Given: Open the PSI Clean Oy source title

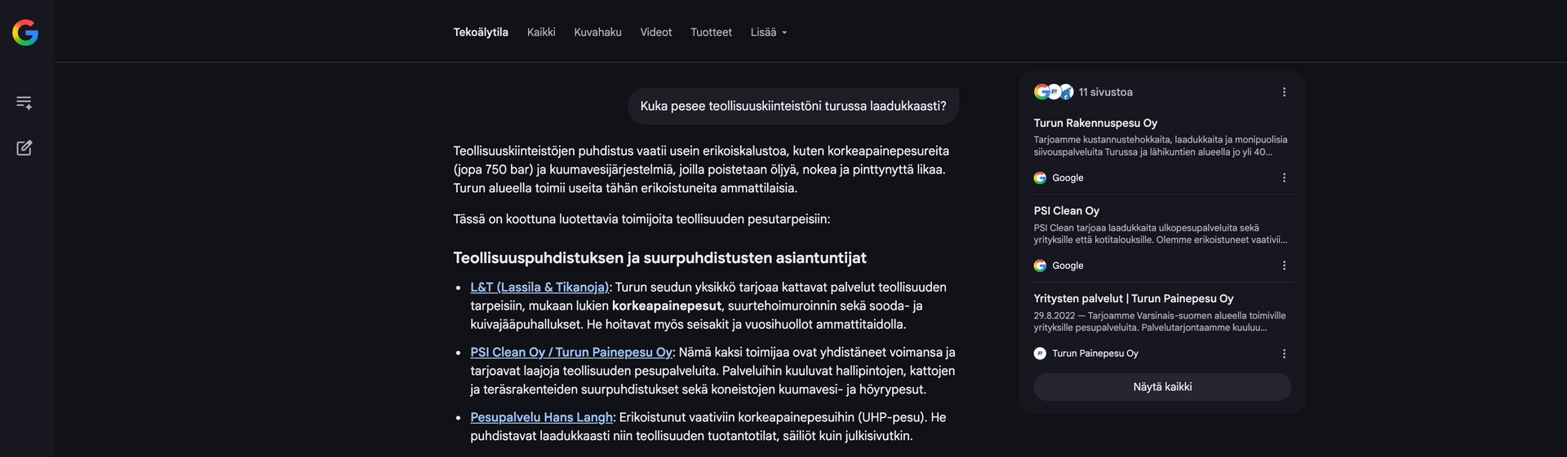Looking at the screenshot, I should 1066,211.
